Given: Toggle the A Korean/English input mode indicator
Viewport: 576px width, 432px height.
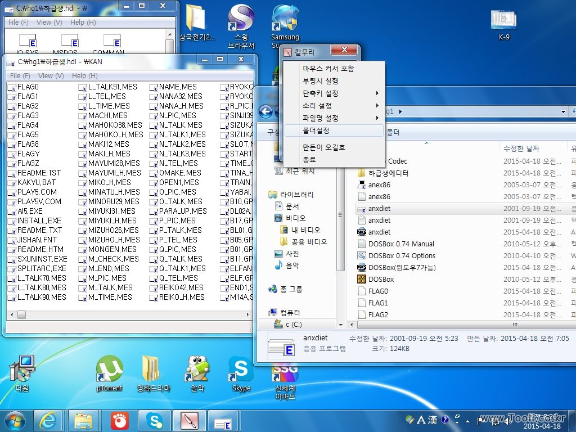Looking at the screenshot, I should tap(421, 420).
